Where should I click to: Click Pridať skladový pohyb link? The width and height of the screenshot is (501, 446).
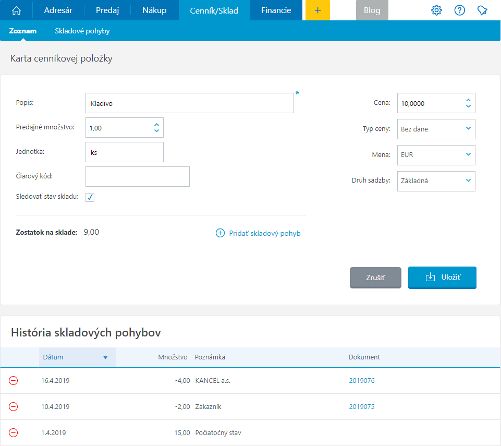pos(259,233)
